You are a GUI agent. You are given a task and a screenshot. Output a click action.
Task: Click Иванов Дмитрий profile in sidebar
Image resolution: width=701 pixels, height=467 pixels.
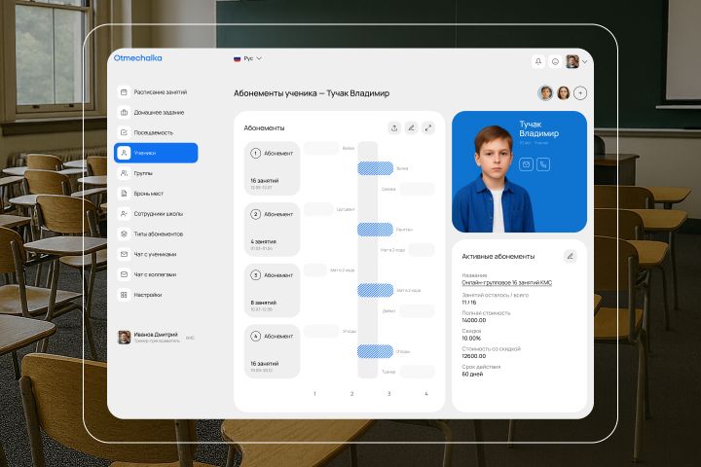(156, 338)
